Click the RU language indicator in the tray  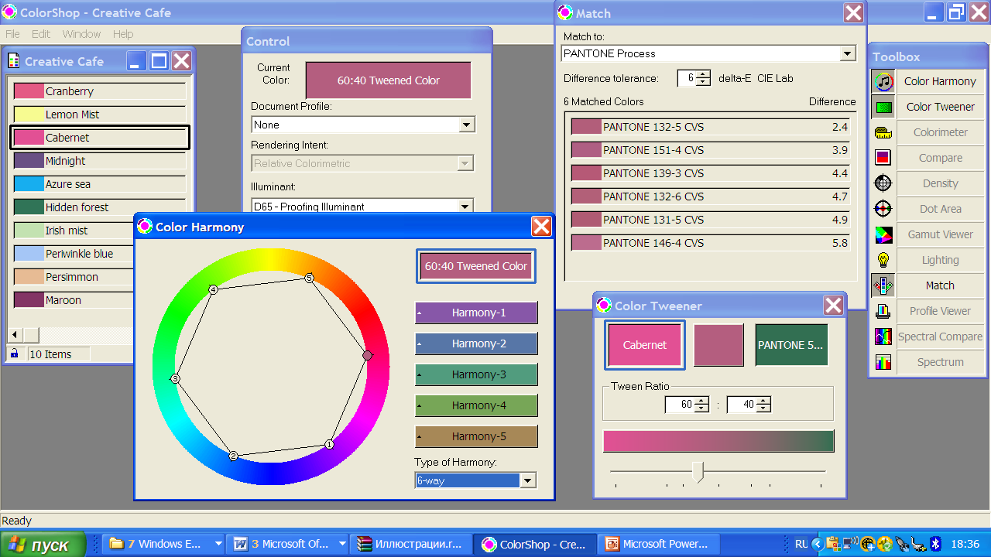pos(801,544)
